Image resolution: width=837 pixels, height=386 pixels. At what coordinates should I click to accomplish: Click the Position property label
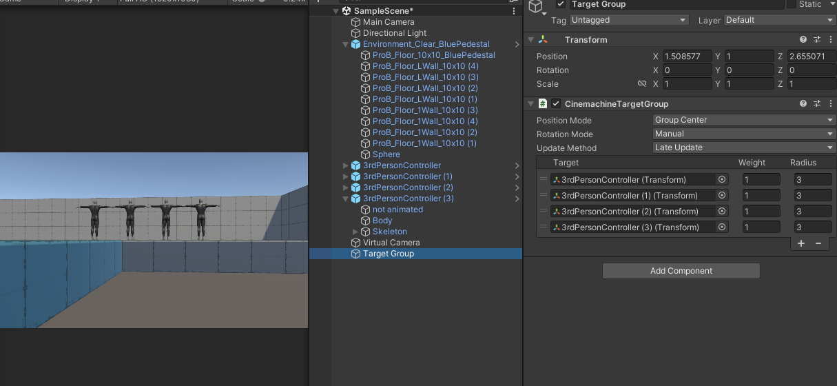[552, 57]
